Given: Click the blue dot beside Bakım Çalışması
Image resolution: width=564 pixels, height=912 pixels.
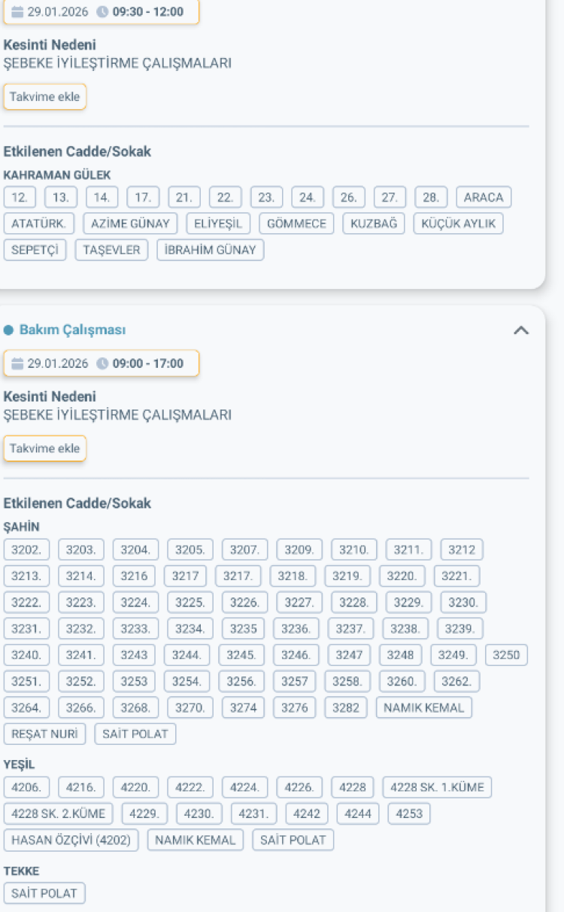Looking at the screenshot, I should (9, 330).
